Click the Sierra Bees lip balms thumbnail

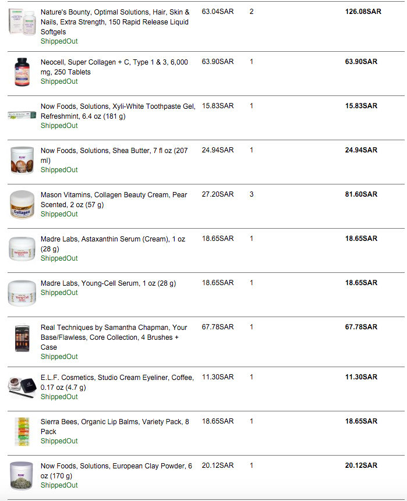coord(22,431)
